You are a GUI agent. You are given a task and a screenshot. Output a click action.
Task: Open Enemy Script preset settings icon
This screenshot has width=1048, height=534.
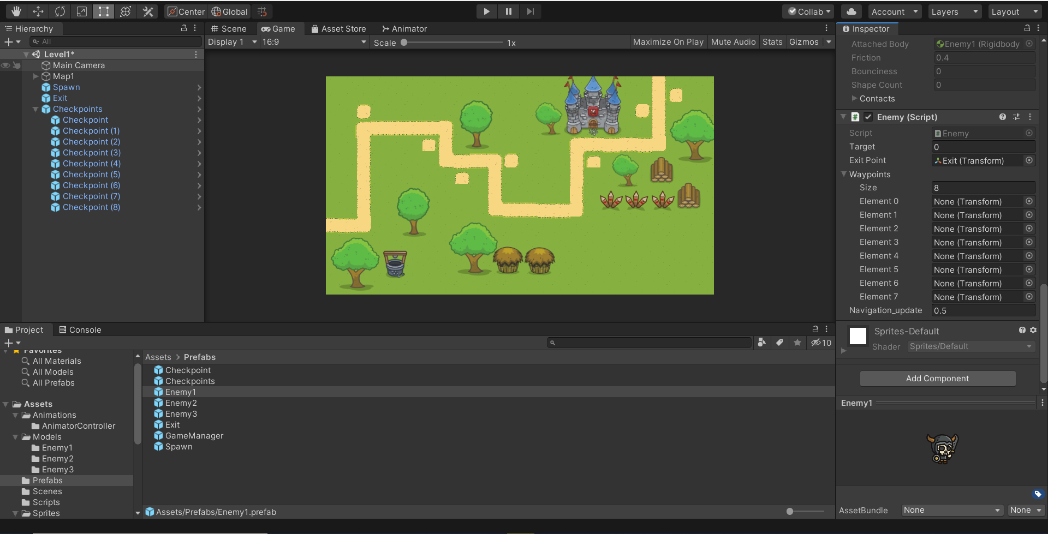(x=1016, y=117)
